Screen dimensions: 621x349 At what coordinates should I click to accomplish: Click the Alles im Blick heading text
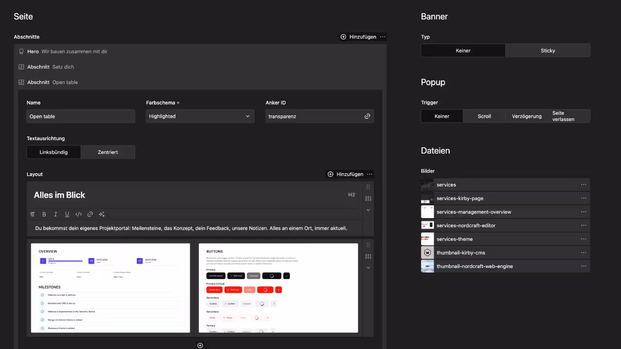(x=59, y=195)
